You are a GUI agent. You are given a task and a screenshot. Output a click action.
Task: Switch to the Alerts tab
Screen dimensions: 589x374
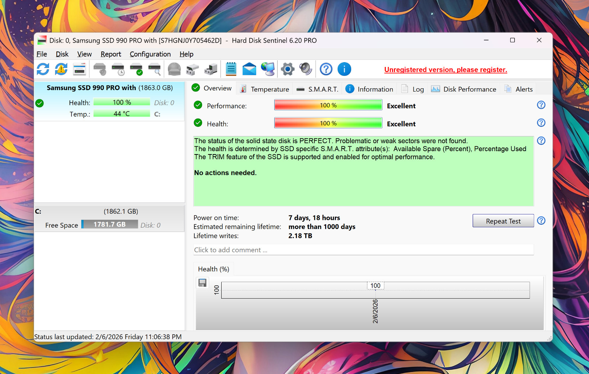519,89
